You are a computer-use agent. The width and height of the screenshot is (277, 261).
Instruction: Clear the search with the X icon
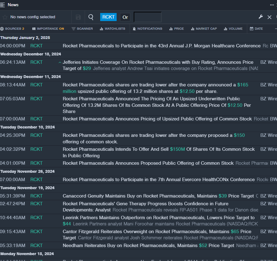[x=269, y=17]
